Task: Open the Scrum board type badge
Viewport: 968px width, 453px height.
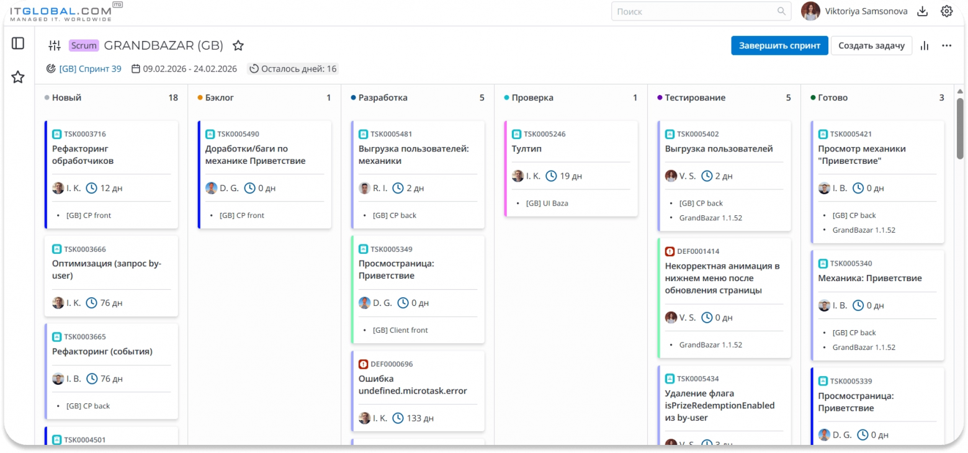Action: 84,45
